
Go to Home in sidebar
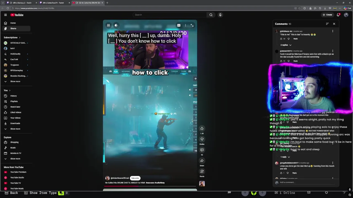[x=16, y=23]
